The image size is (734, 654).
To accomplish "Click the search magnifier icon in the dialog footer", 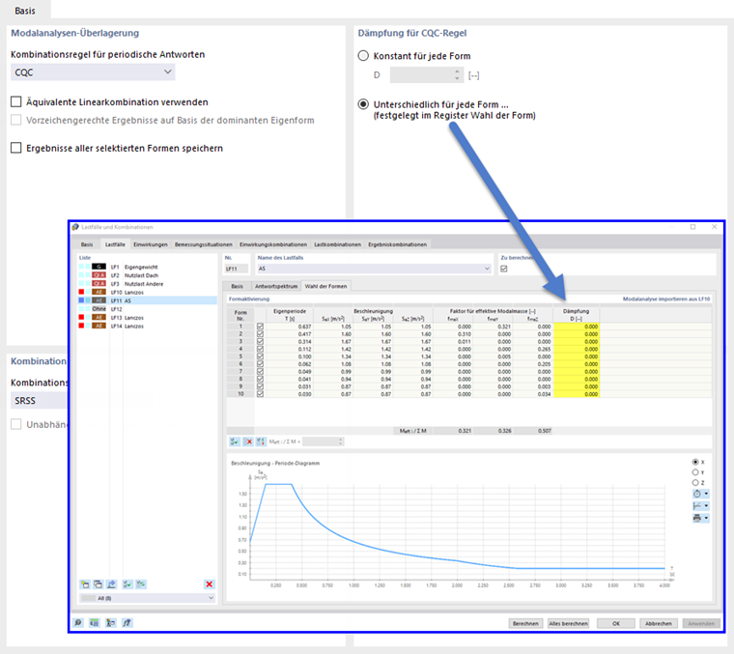I will coord(78,623).
